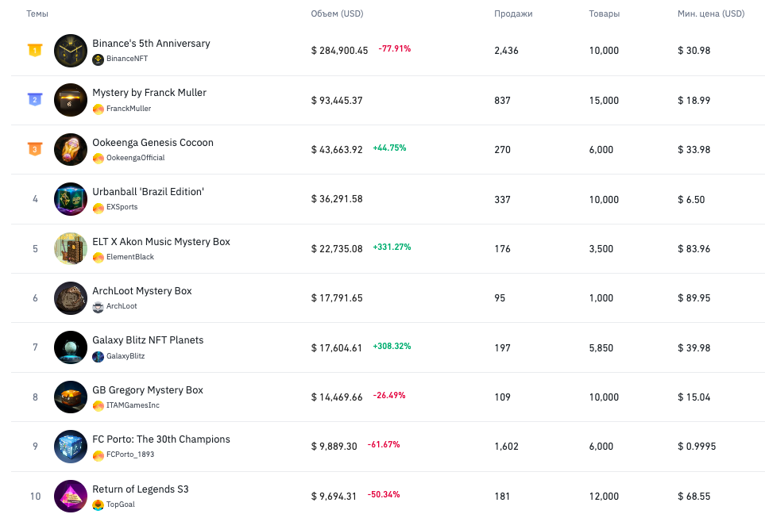Click the -50.34% change value
765x518 pixels.
(x=384, y=494)
